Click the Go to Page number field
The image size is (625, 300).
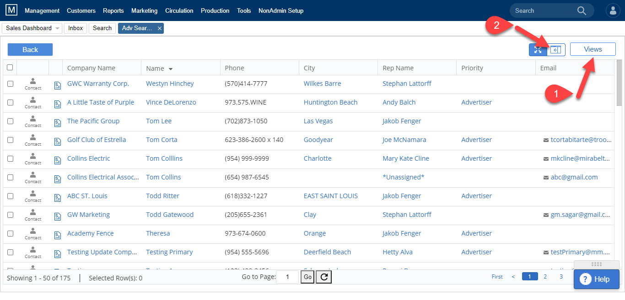[x=287, y=277]
